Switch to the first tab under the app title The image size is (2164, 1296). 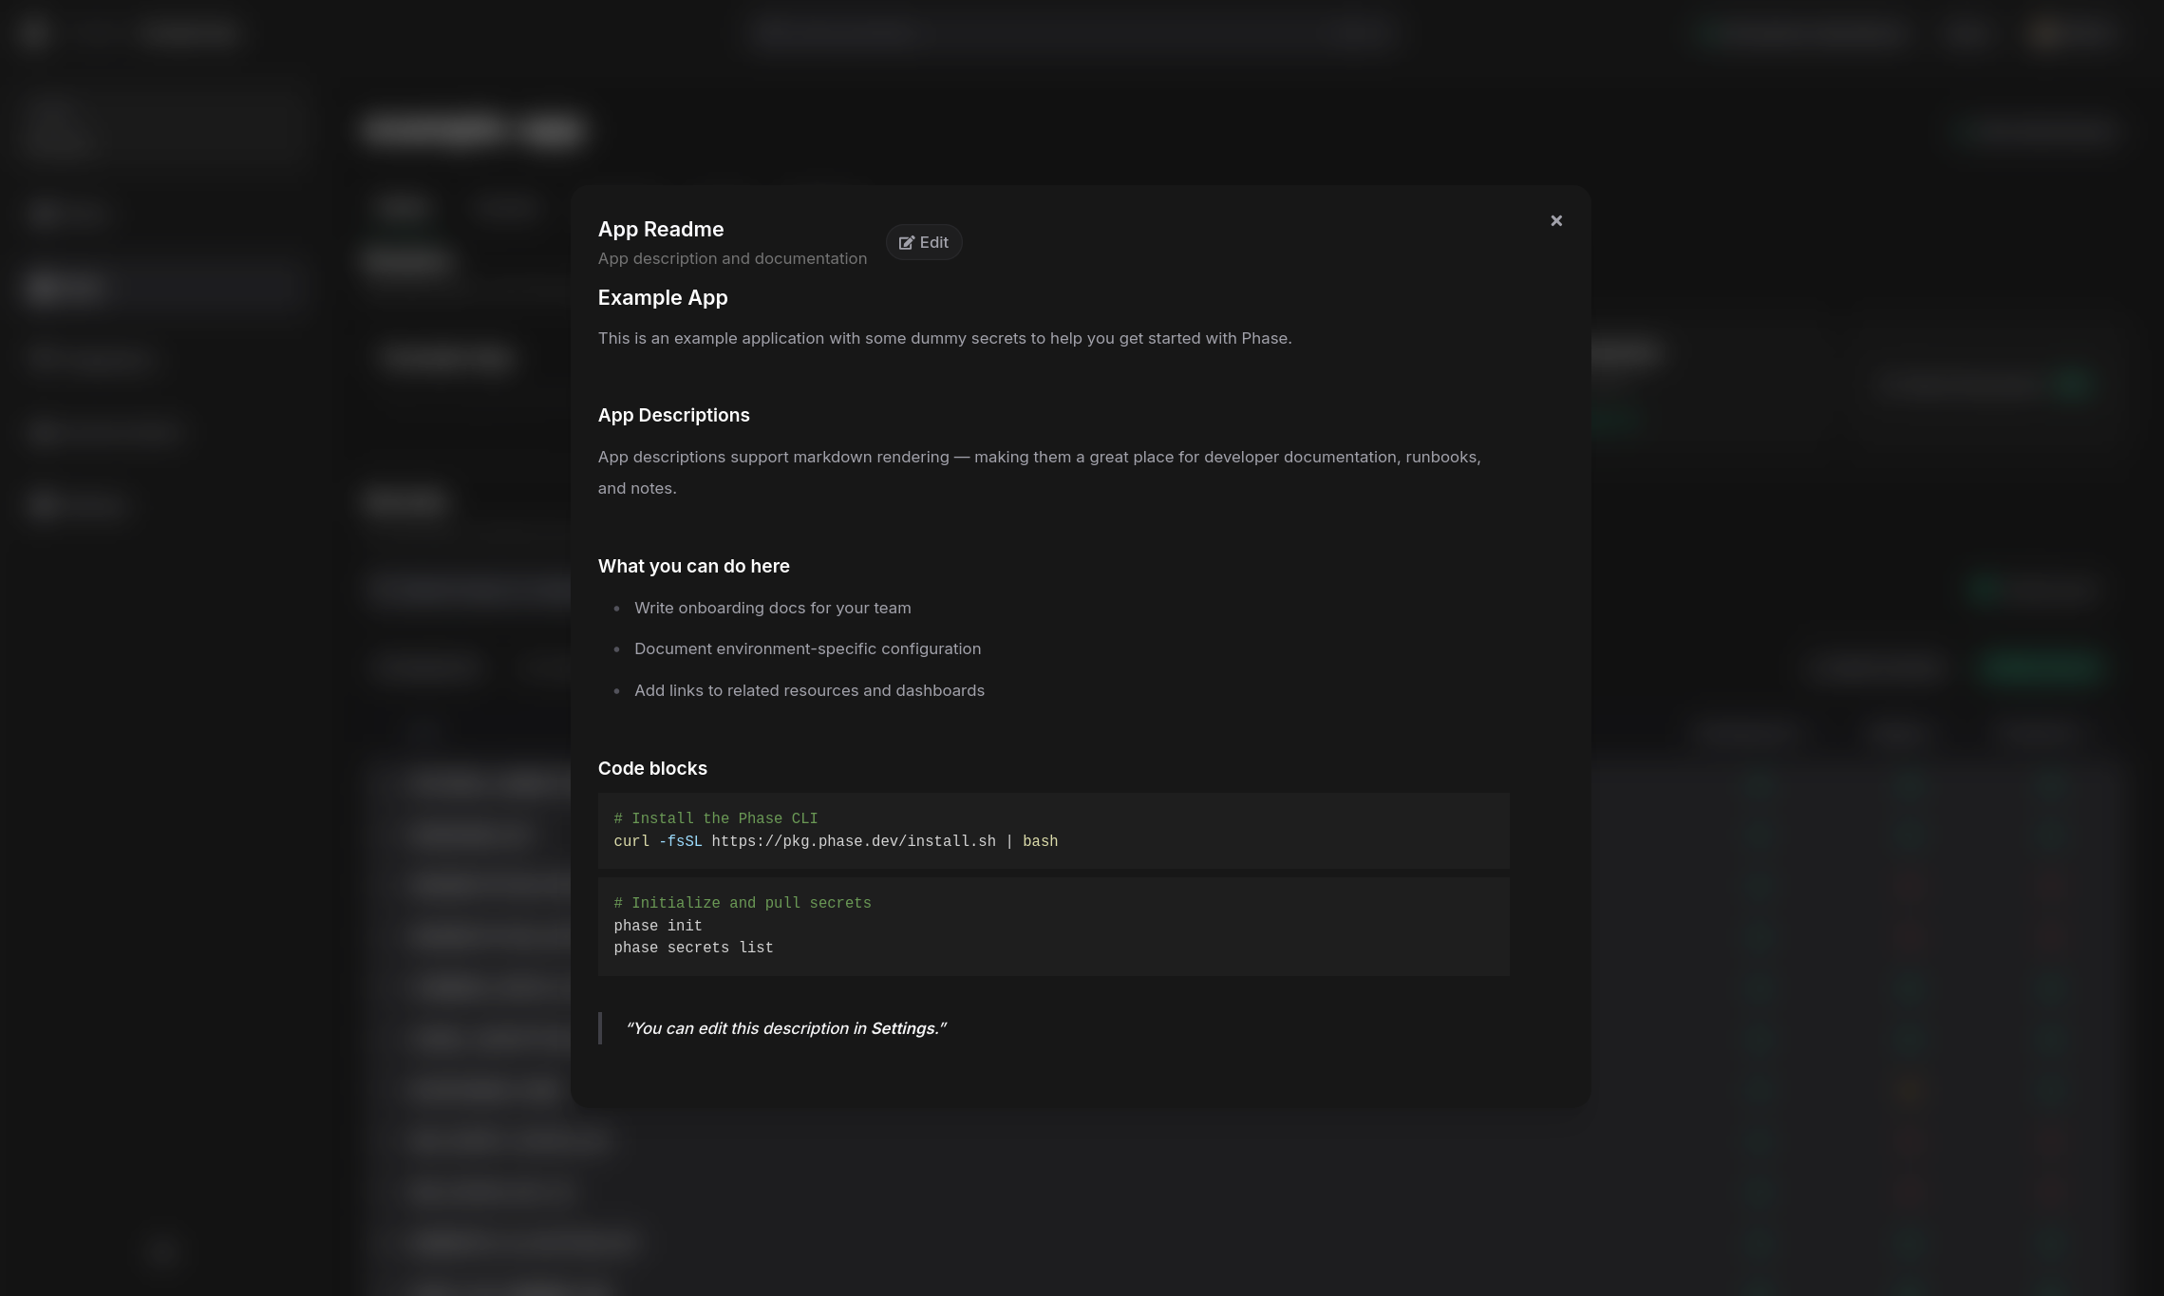[x=403, y=208]
